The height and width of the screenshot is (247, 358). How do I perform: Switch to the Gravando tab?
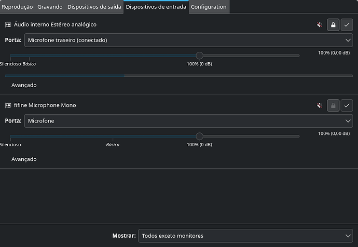point(50,7)
